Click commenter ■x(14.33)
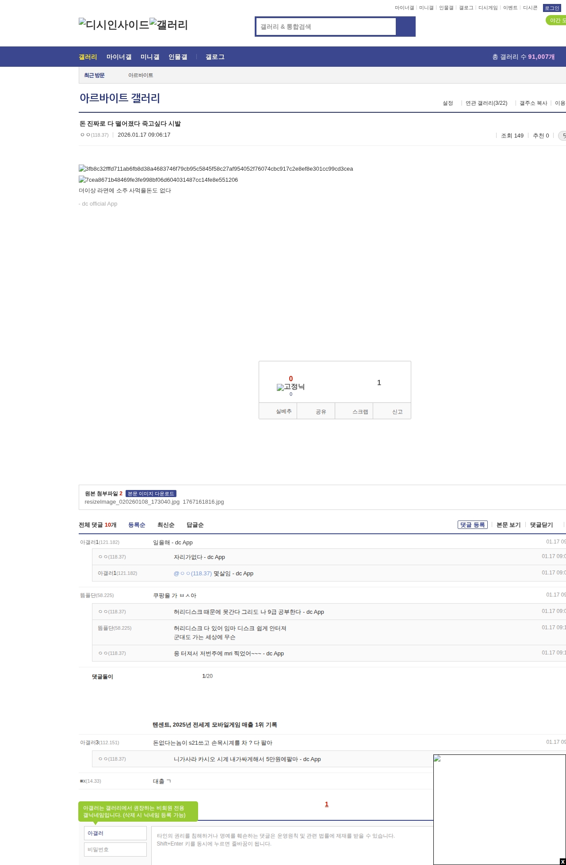 point(91,781)
